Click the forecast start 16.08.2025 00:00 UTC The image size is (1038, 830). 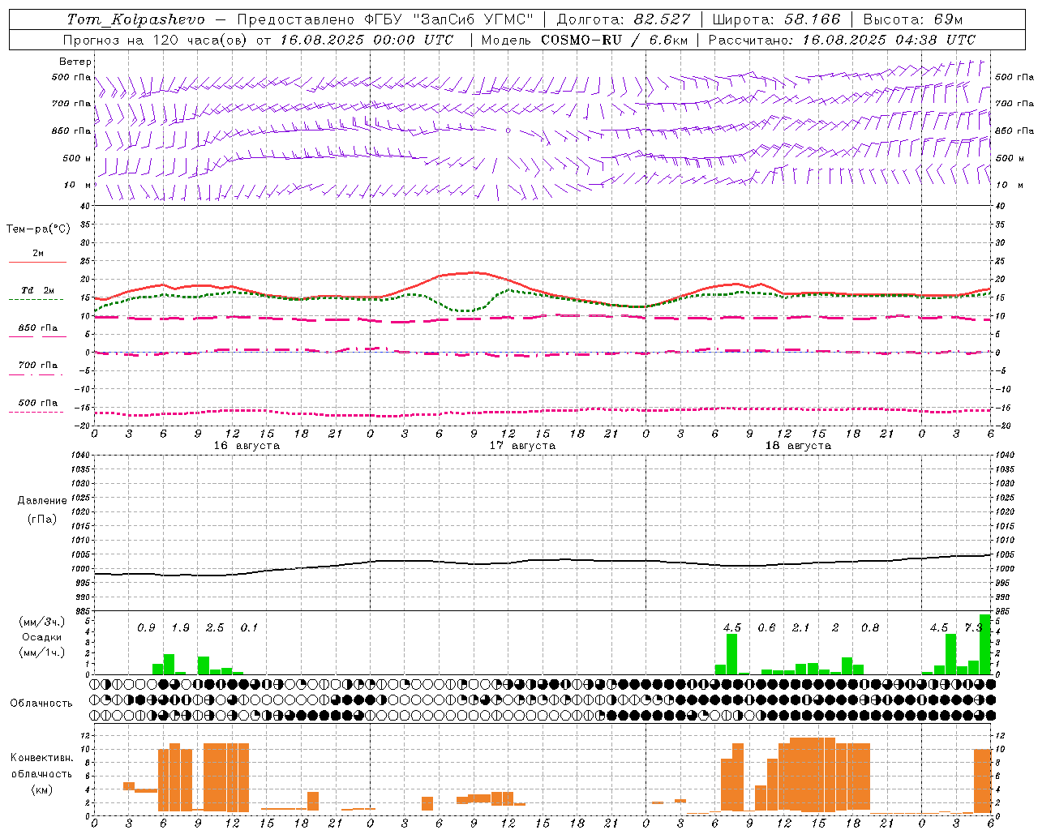click(367, 40)
